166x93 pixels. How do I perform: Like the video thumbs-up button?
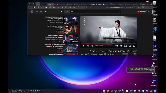click(113, 54)
